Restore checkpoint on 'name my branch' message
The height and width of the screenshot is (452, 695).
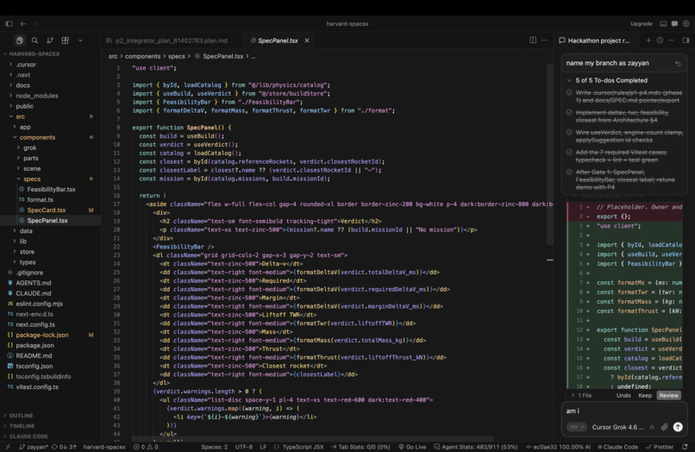(x=678, y=64)
